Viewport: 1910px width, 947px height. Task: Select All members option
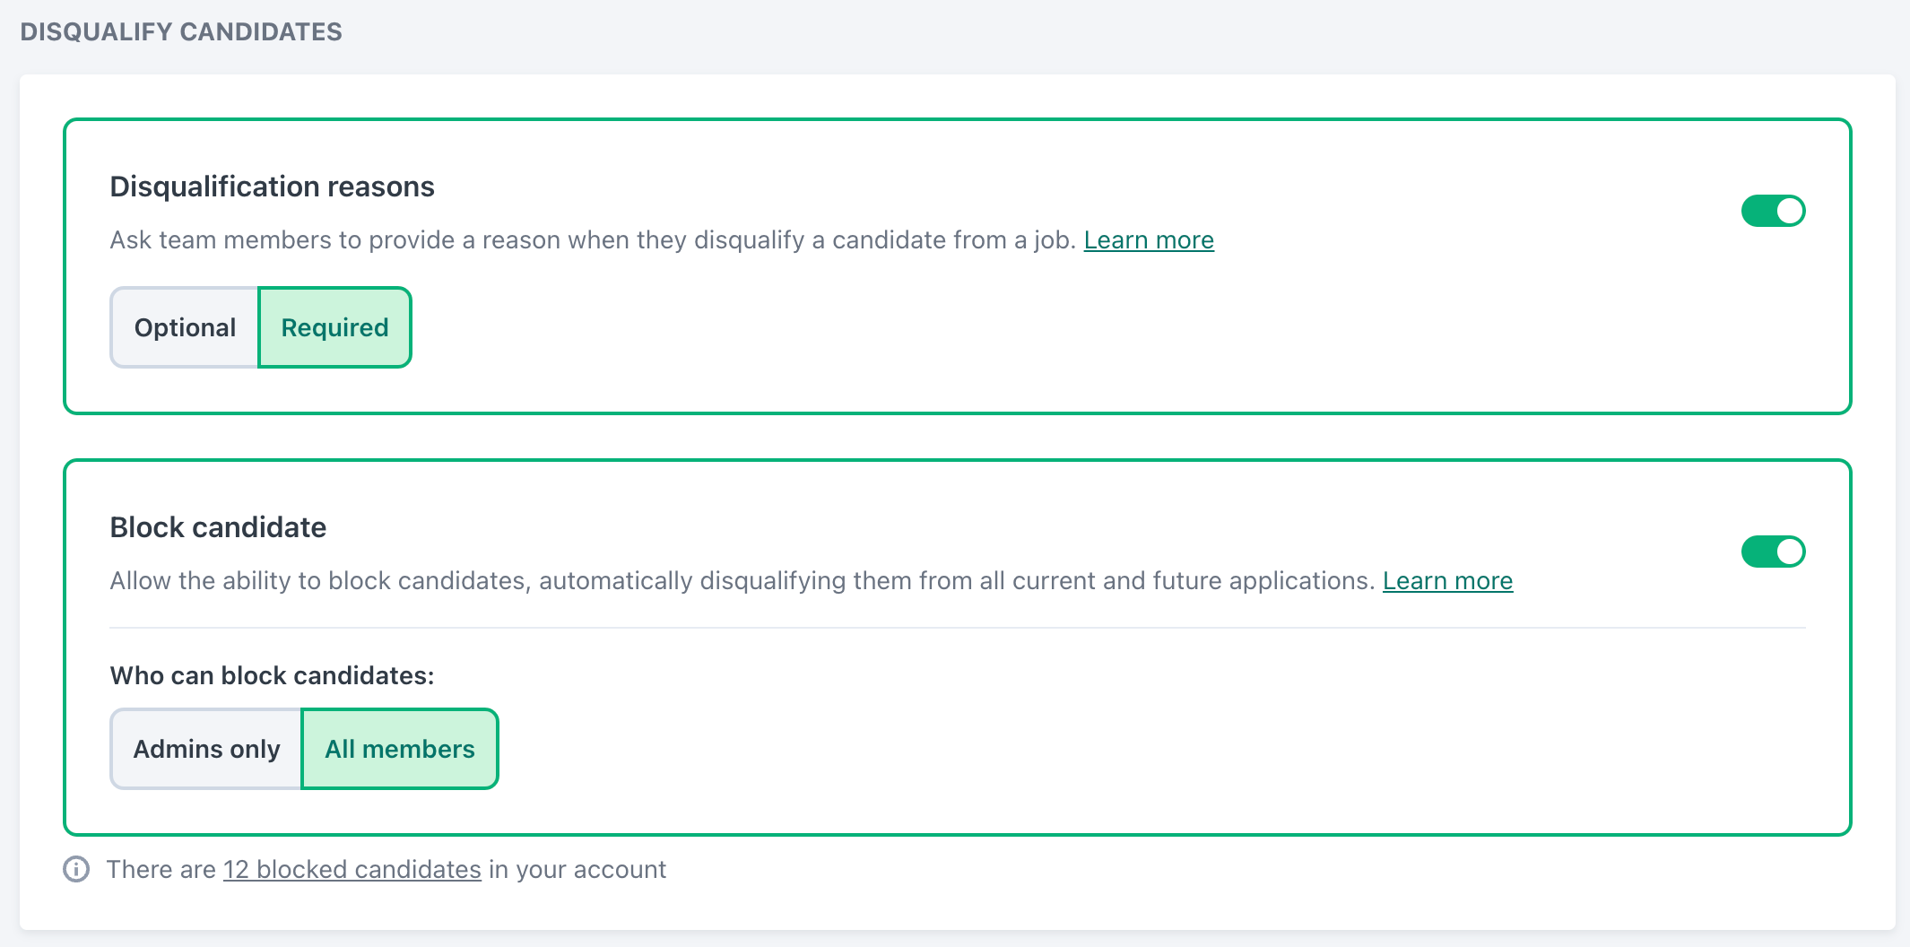coord(399,749)
